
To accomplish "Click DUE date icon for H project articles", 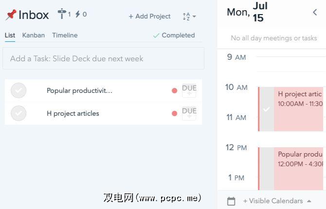I will (x=189, y=113).
